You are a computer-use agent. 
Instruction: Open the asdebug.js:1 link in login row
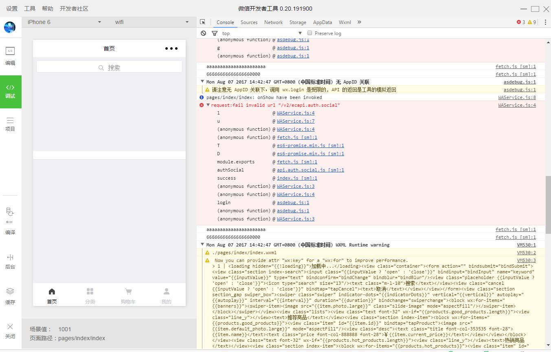click(293, 202)
